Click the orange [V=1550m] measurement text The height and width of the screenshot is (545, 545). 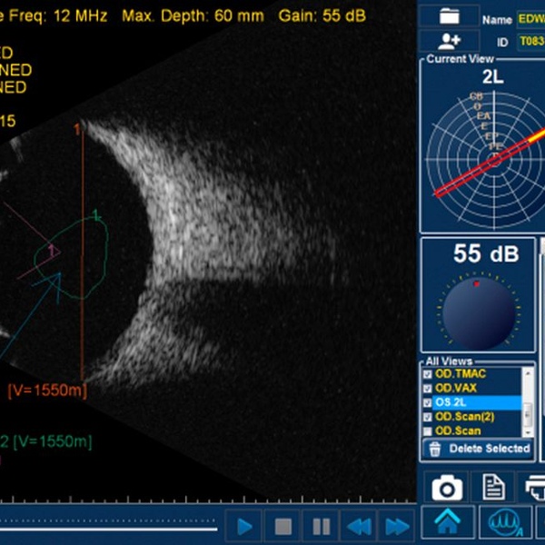47,391
